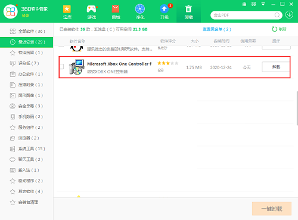Viewport: 298px width, 220px height.
Task: Click the shield icon beside 安全杀毒
Action: pyautogui.click(x=13, y=106)
